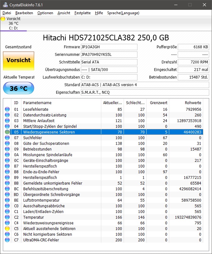Click status icon for C2 Temperatur
The image size is (212, 254).
7,217
